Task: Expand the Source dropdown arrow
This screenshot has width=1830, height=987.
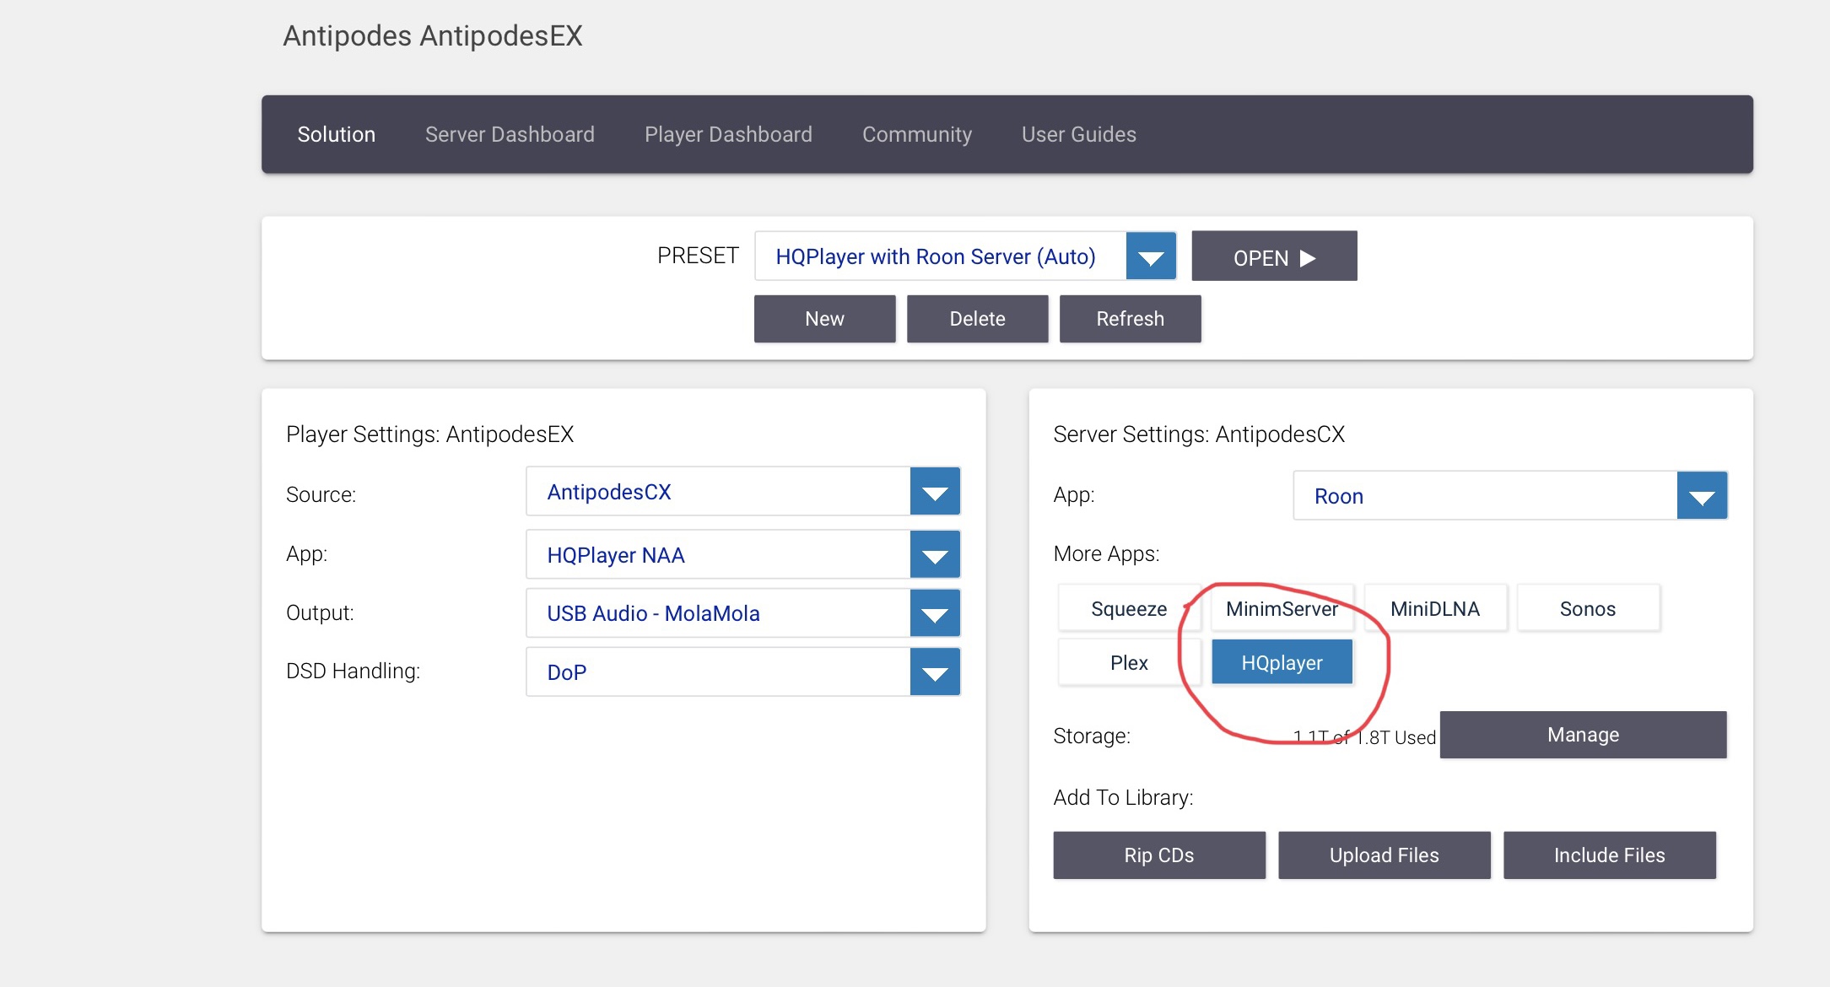Action: (x=935, y=492)
